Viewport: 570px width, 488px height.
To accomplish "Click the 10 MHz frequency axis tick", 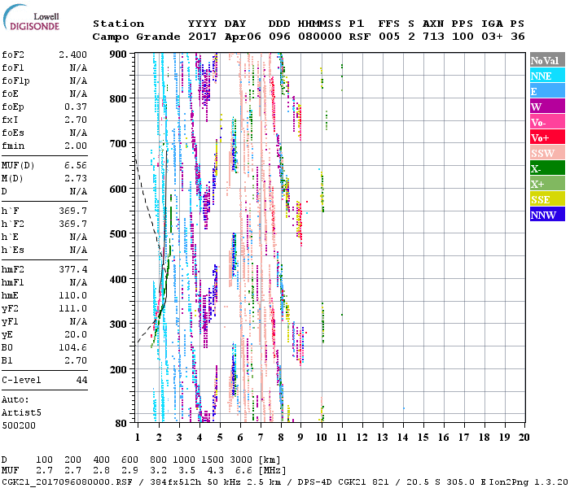I will click(x=322, y=437).
